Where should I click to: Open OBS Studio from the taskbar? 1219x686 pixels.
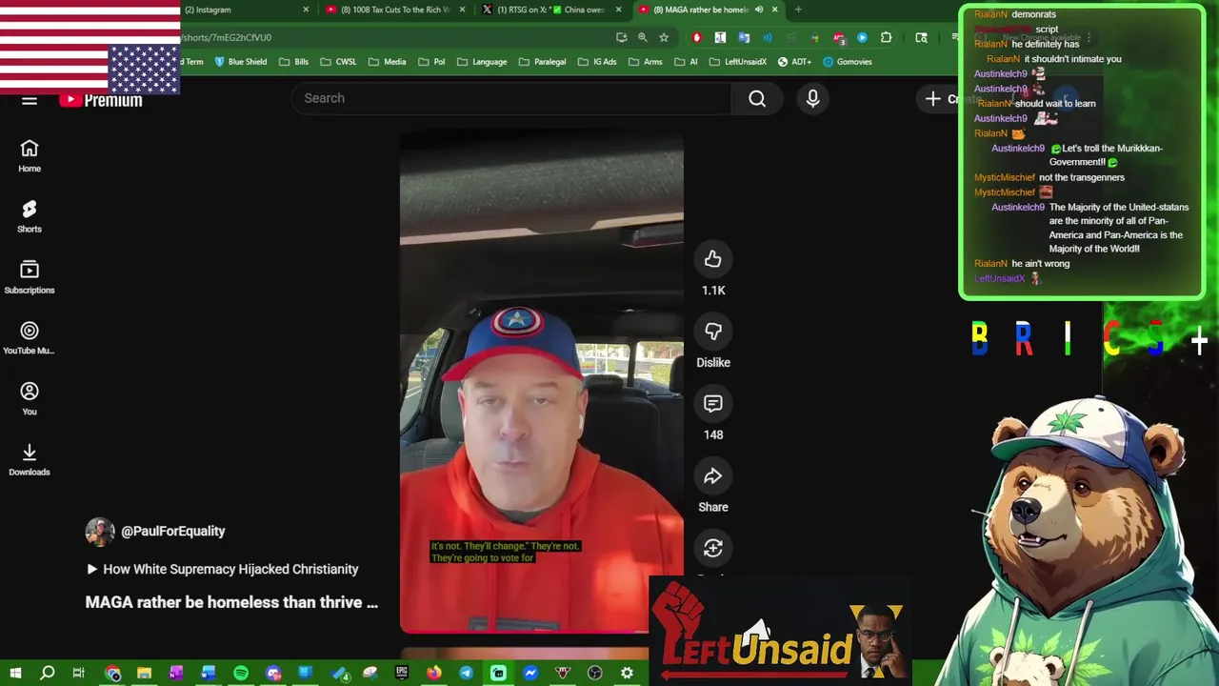point(595,674)
